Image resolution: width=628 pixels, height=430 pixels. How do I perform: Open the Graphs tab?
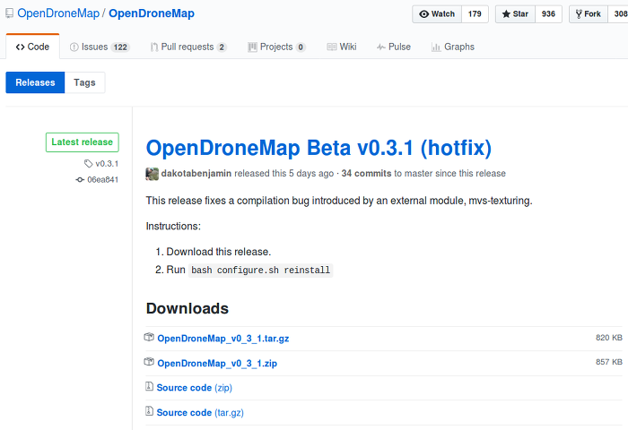(x=453, y=47)
